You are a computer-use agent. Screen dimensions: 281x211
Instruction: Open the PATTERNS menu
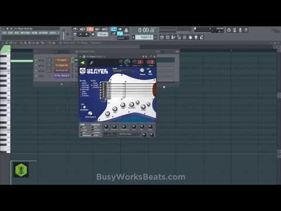click(x=25, y=33)
